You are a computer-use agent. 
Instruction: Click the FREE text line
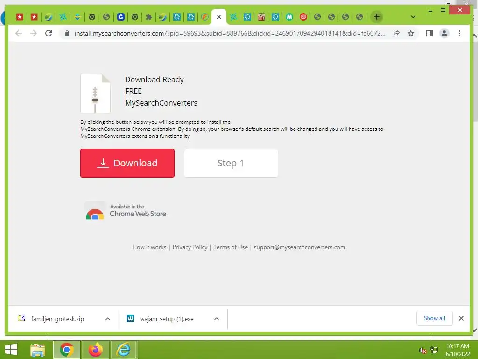click(134, 91)
